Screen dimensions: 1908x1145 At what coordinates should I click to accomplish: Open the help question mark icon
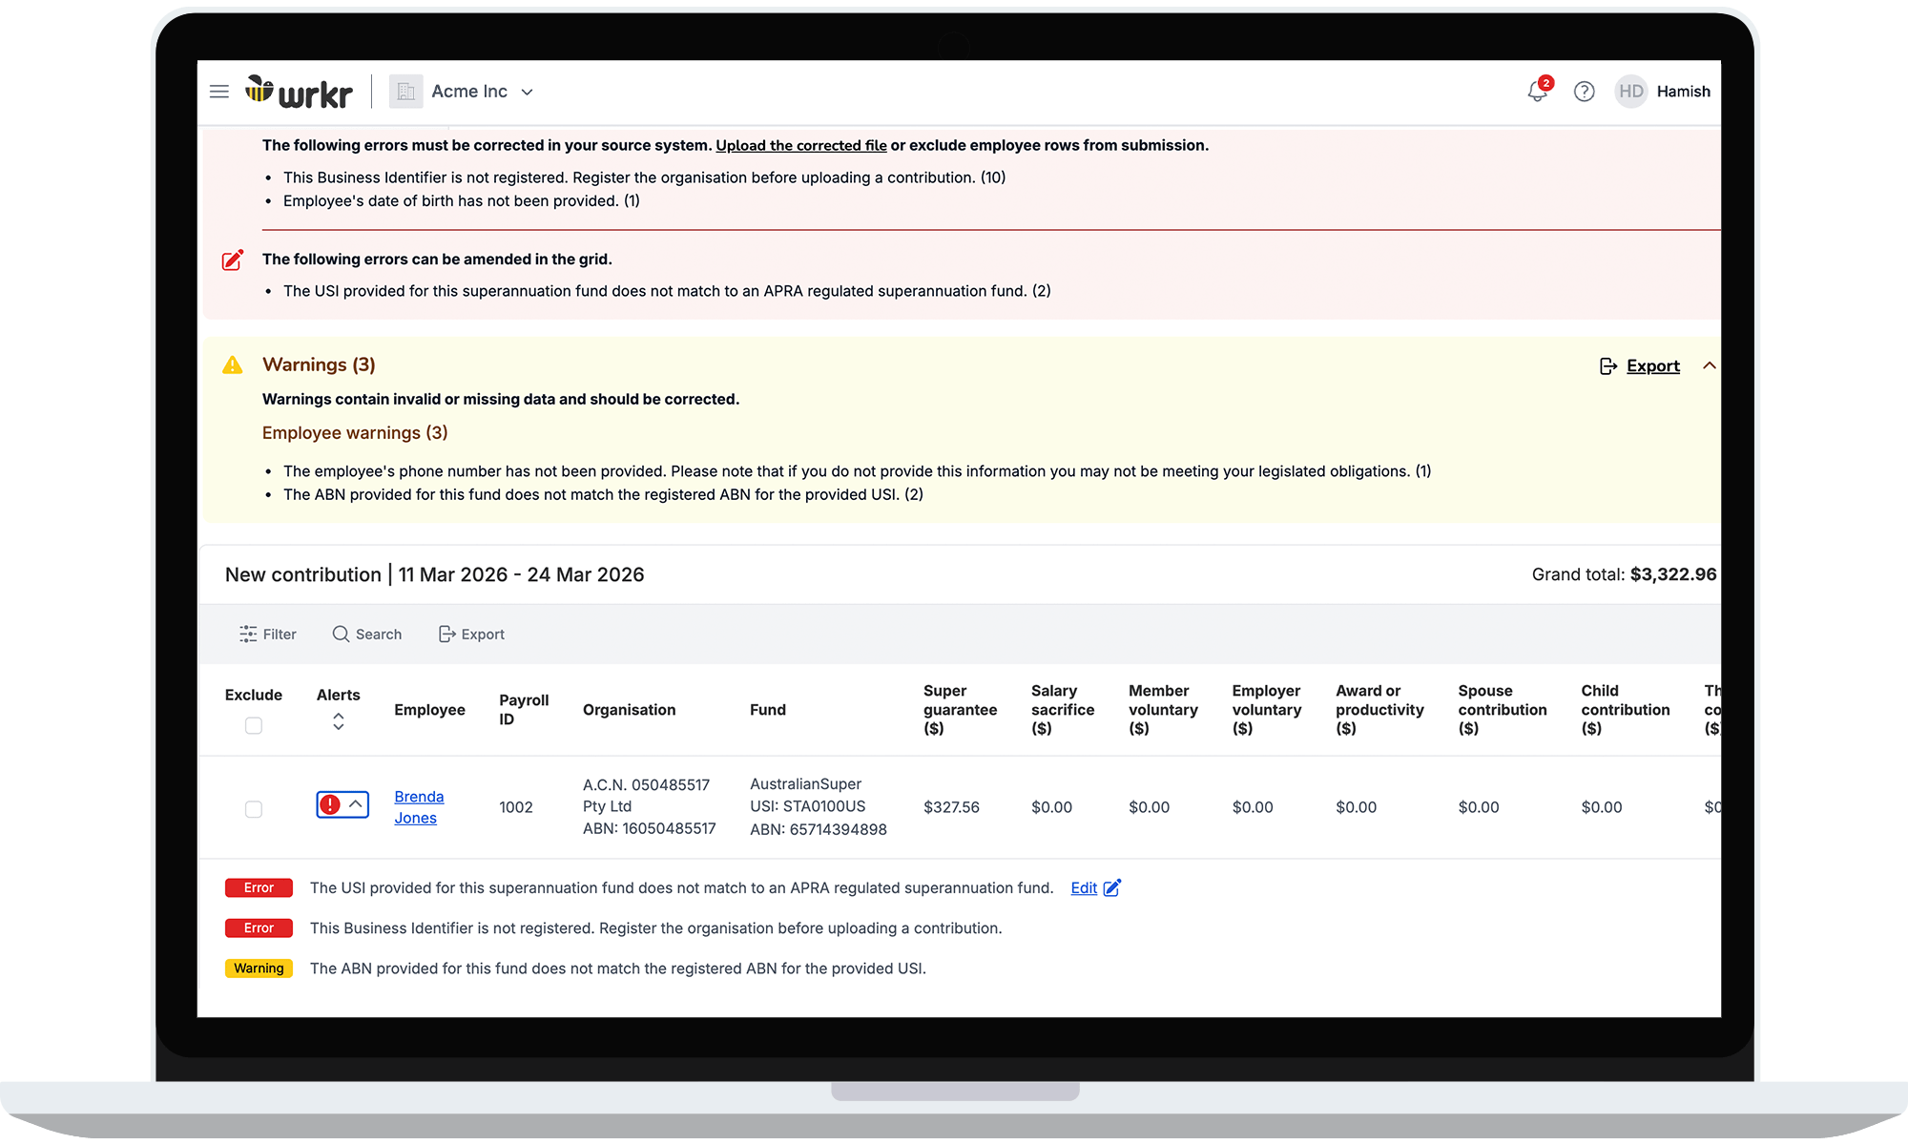[x=1584, y=92]
